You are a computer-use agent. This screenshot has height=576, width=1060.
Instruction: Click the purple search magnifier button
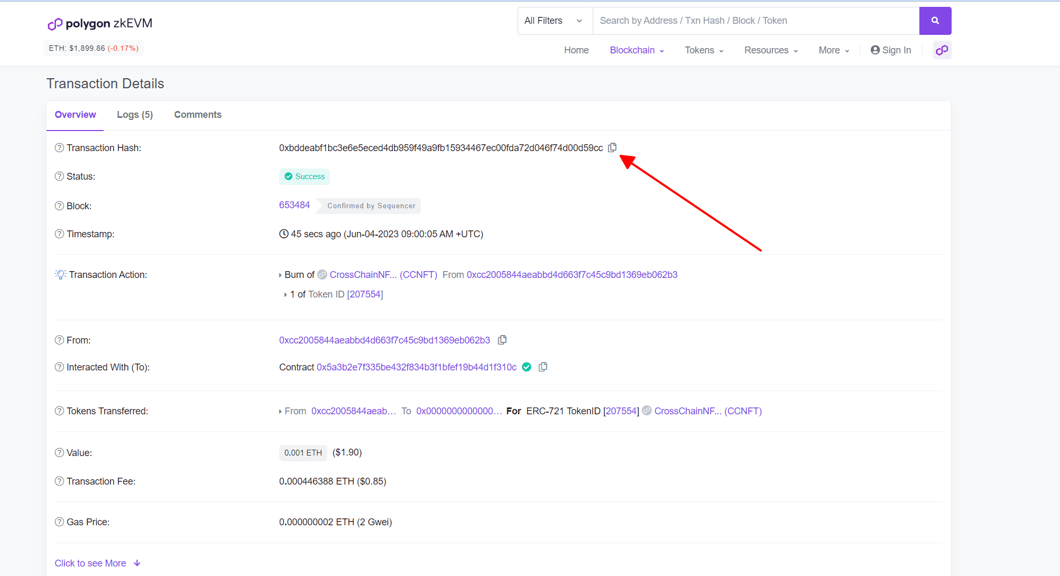[935, 21]
